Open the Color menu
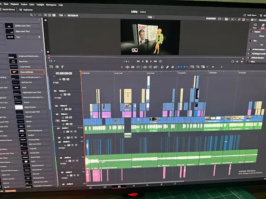The image size is (266, 199). pyautogui.click(x=32, y=4)
